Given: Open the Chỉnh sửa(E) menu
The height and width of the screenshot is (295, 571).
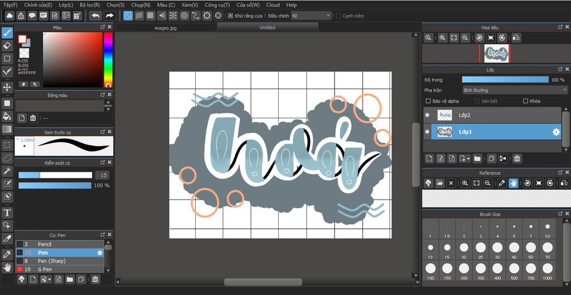Looking at the screenshot, I should tap(38, 4).
